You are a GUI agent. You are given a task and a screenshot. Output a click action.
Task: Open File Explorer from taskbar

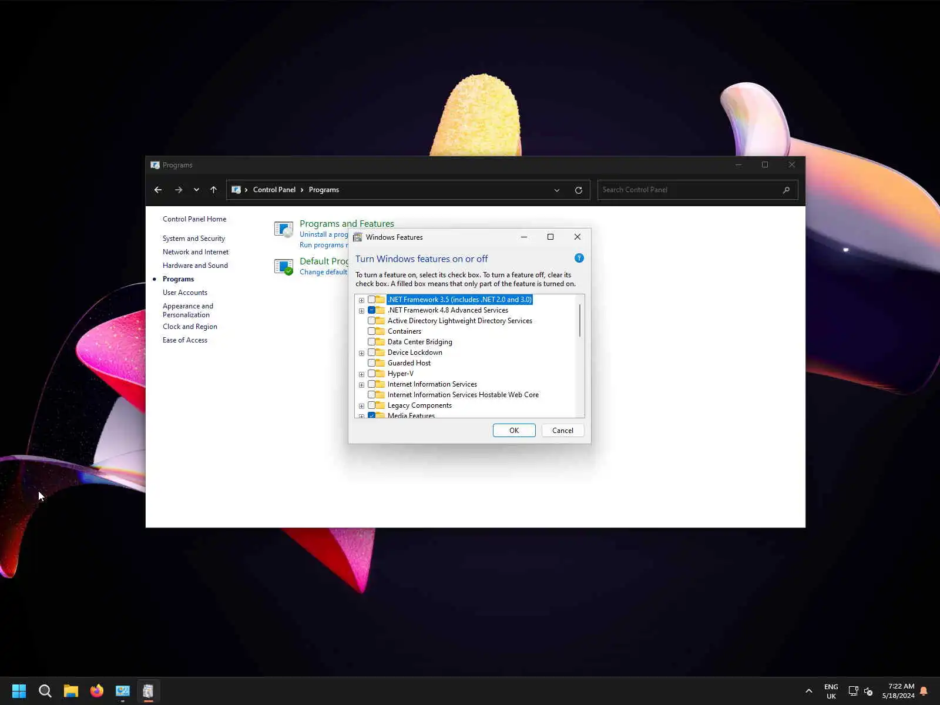(x=71, y=691)
